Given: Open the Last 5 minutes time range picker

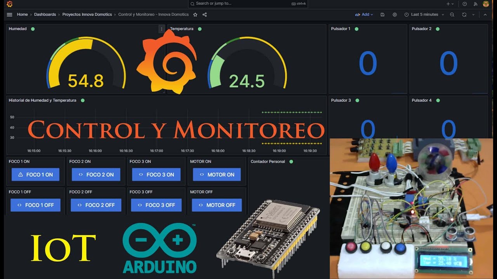Looking at the screenshot, I should pos(424,14).
